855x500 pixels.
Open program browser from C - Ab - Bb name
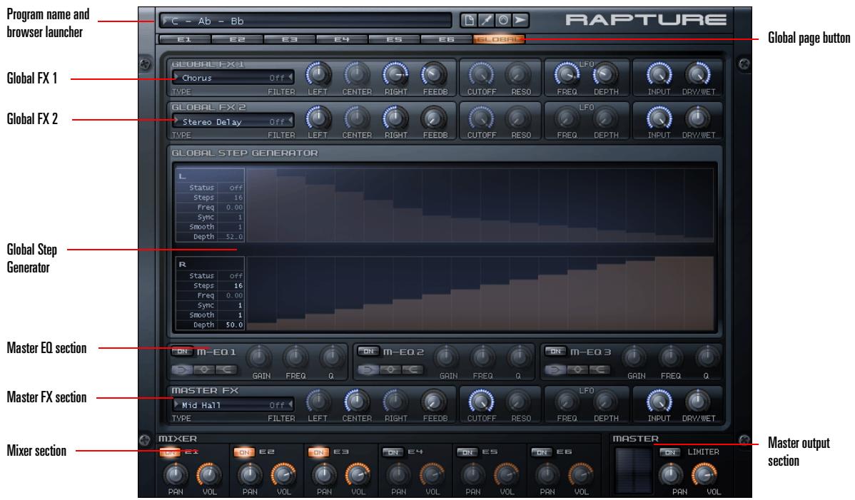[306, 21]
